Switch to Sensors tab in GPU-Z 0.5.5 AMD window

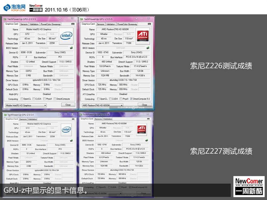pyautogui.click(x=100, y=24)
